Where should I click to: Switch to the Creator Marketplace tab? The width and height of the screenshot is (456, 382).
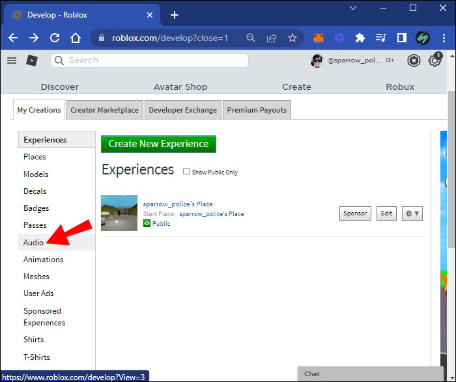pos(104,110)
